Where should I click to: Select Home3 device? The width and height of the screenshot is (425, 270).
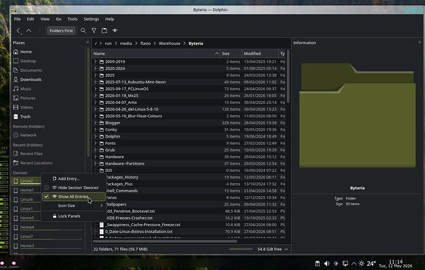[x=47, y=246]
